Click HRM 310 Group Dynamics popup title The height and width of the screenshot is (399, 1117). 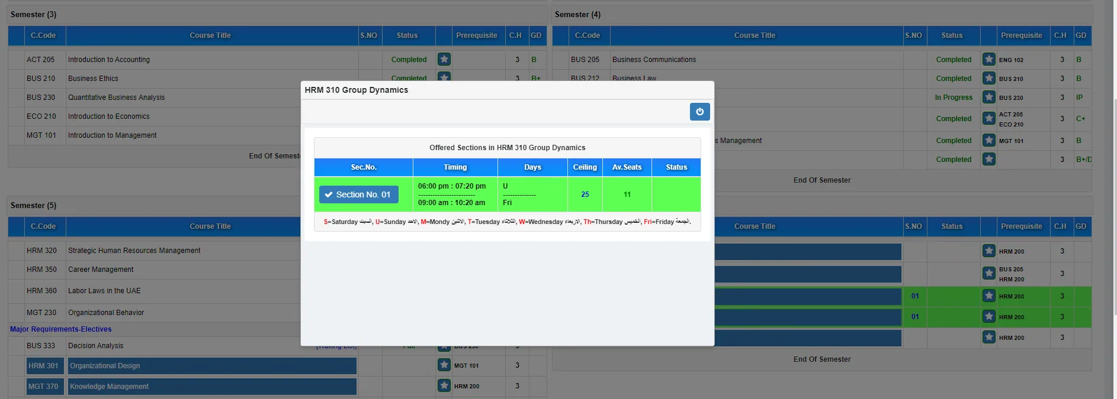tap(357, 90)
